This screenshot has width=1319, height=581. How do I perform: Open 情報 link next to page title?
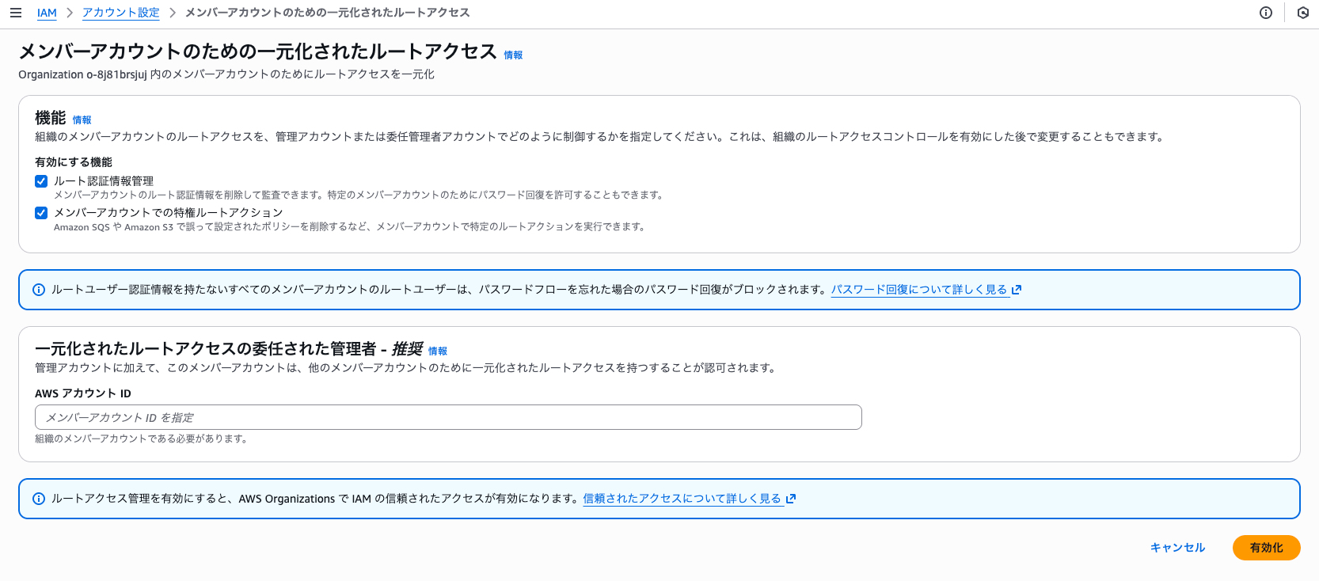[x=513, y=55]
